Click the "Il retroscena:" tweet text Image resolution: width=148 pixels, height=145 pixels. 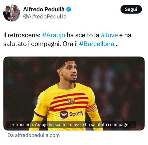point(22,35)
